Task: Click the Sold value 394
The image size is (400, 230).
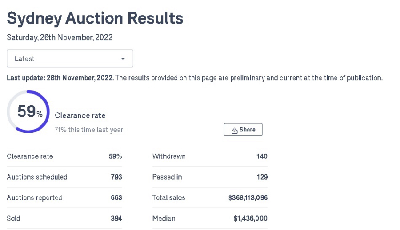Action: [116, 218]
